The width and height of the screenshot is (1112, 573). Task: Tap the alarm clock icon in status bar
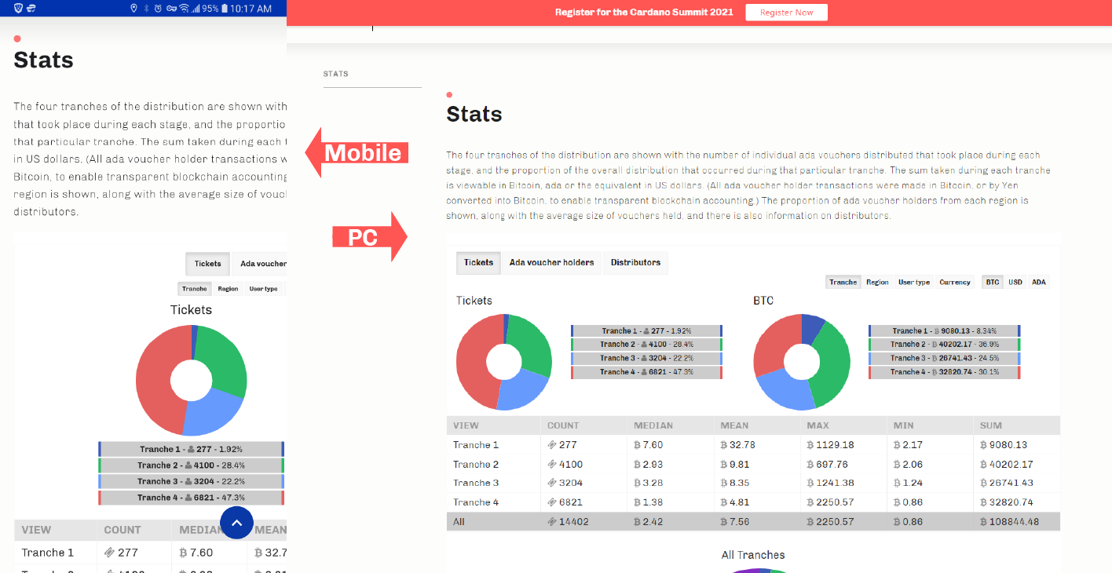(x=158, y=9)
